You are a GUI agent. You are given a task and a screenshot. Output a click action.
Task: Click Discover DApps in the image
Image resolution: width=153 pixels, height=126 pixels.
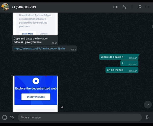click(36, 97)
